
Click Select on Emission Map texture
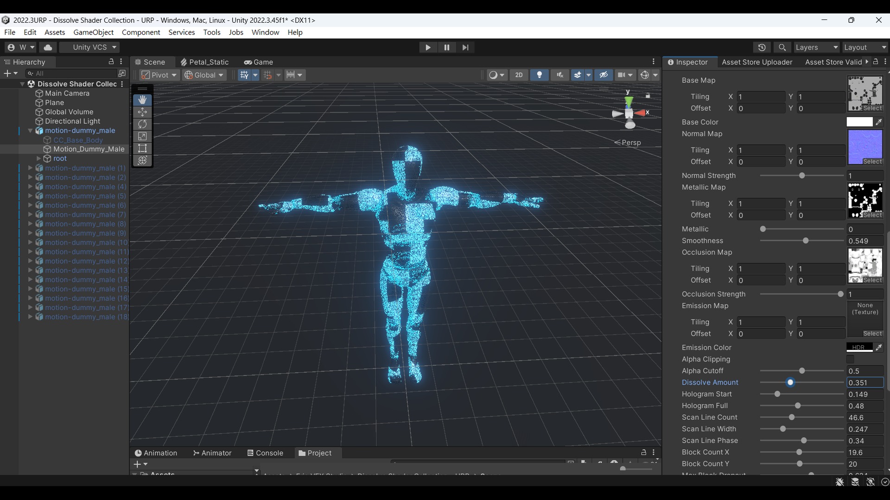tap(872, 333)
